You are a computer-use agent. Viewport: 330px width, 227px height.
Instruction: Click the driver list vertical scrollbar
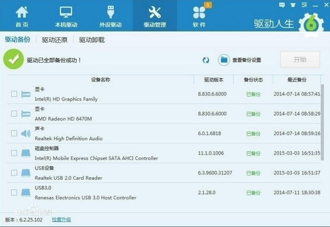tap(322, 122)
